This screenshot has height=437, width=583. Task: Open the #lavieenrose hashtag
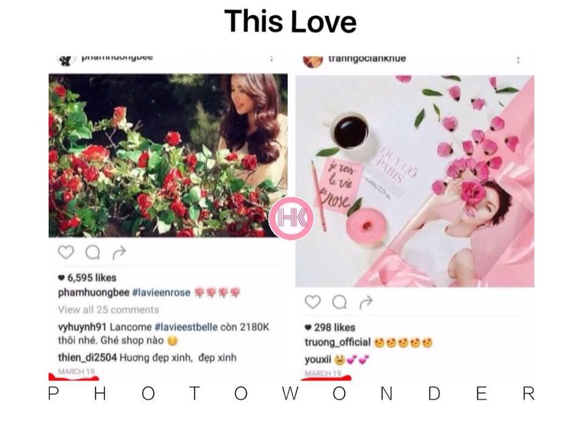tap(162, 293)
